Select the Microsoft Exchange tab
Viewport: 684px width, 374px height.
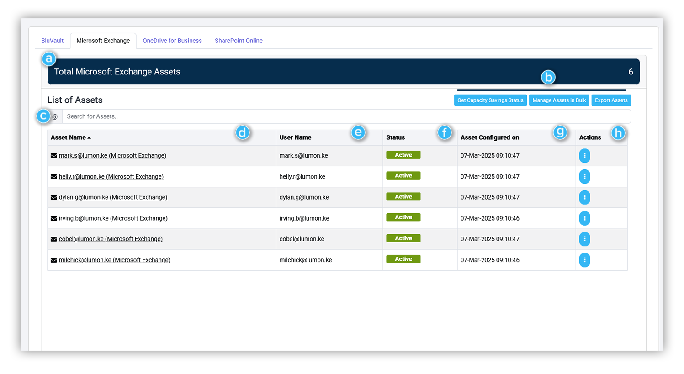(x=103, y=41)
